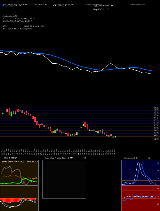Select the 'MACD: 296.42, 321.45, -25.03 C' line
Viewport: 160px width, 211px height.
(18, 21)
